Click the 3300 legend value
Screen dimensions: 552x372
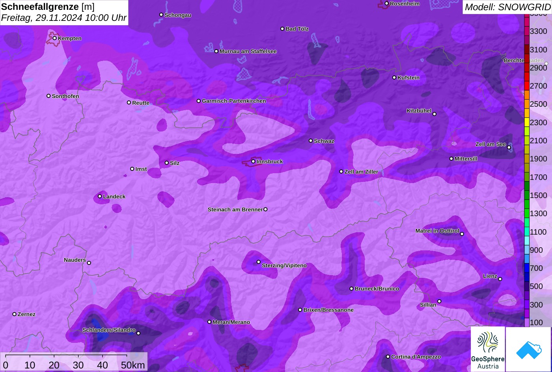coord(538,31)
